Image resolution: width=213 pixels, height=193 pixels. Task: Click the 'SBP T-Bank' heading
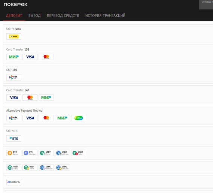[14, 29]
